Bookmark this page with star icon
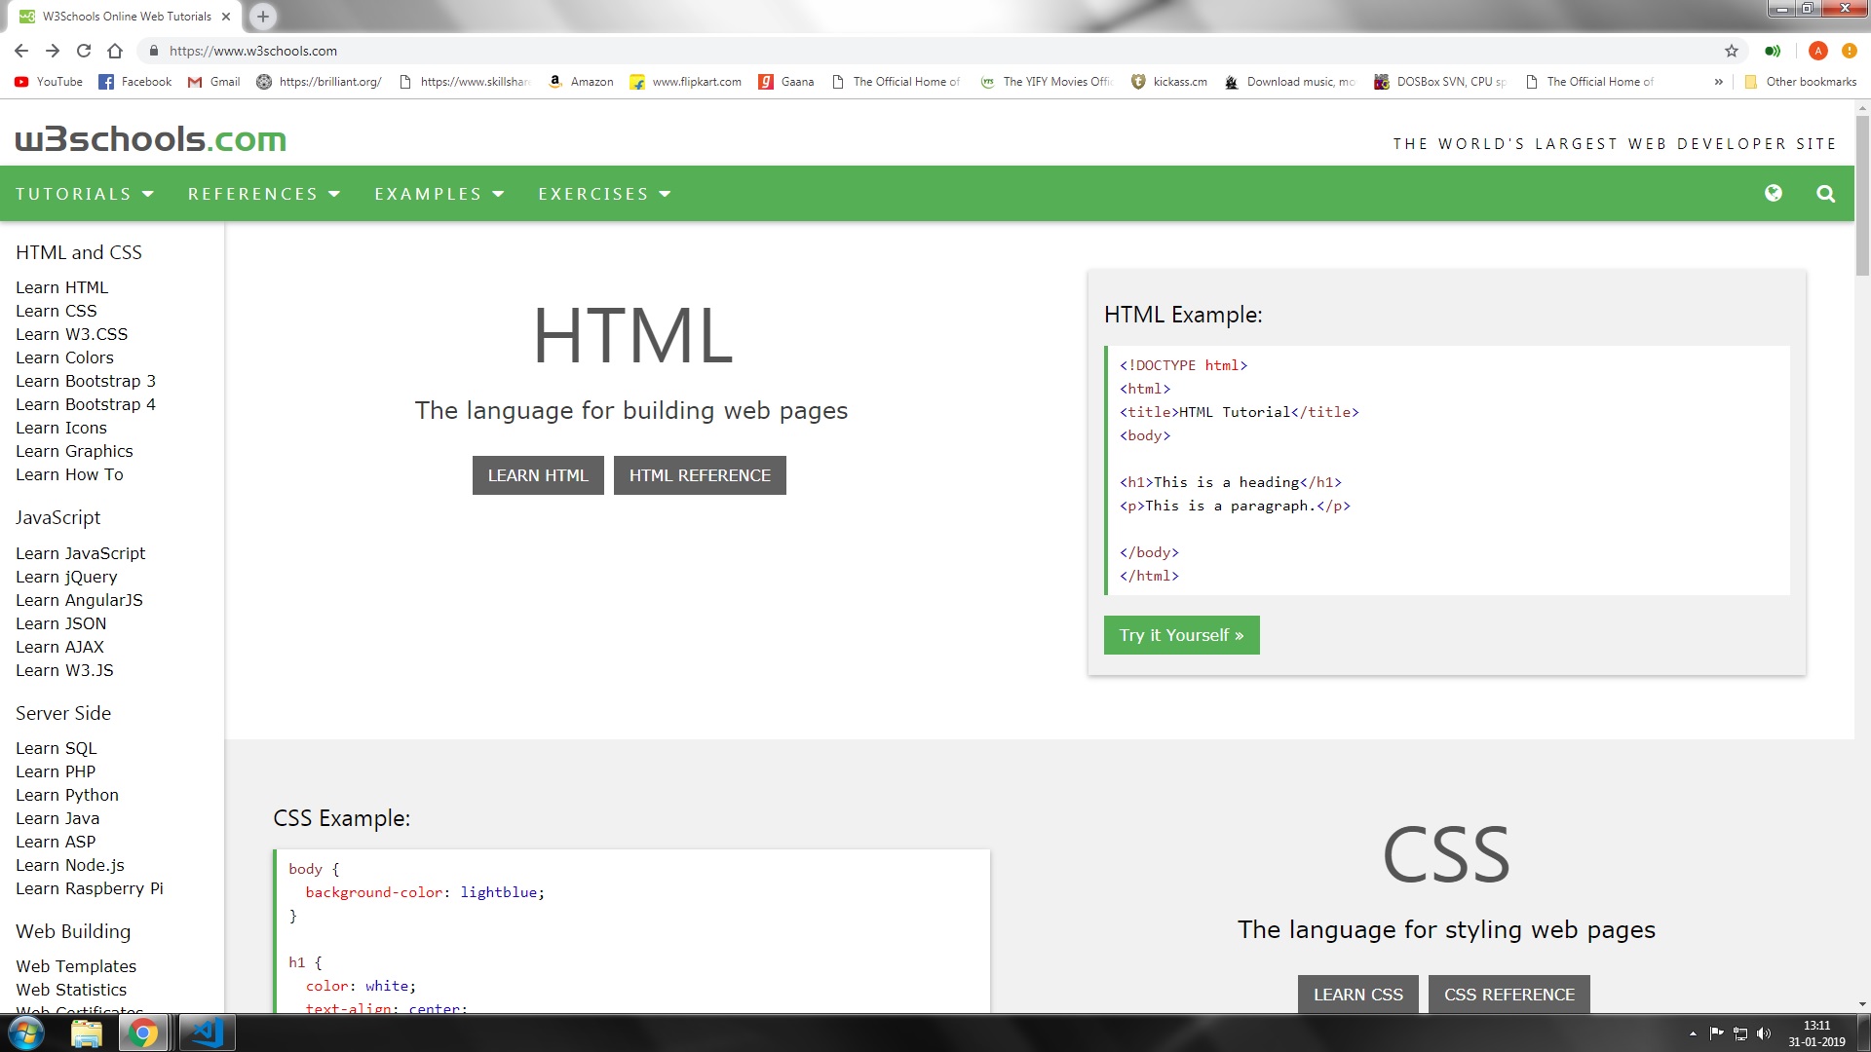This screenshot has width=1871, height=1052. pos(1731,51)
